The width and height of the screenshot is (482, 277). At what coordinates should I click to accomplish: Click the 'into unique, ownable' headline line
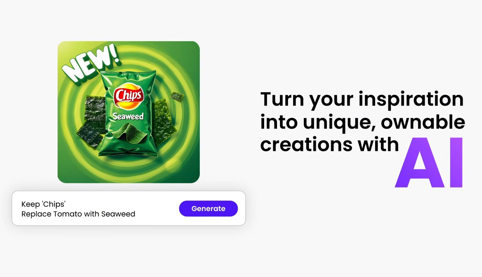point(363,122)
